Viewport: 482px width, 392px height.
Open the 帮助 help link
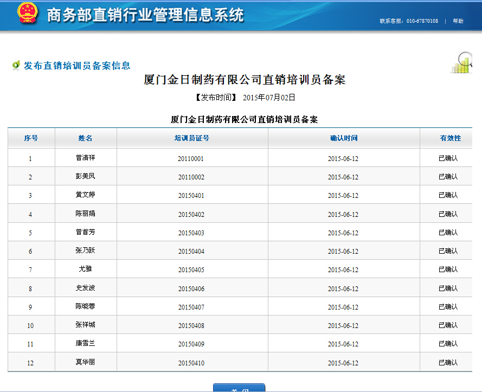pyautogui.click(x=458, y=21)
